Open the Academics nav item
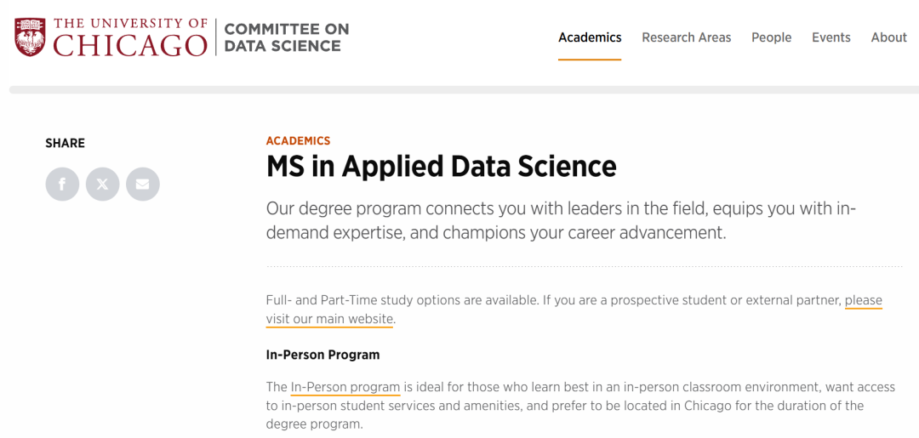This screenshot has width=919, height=438. (590, 37)
